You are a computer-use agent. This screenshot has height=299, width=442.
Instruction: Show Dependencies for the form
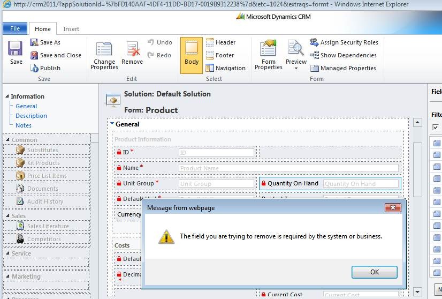pyautogui.click(x=344, y=55)
